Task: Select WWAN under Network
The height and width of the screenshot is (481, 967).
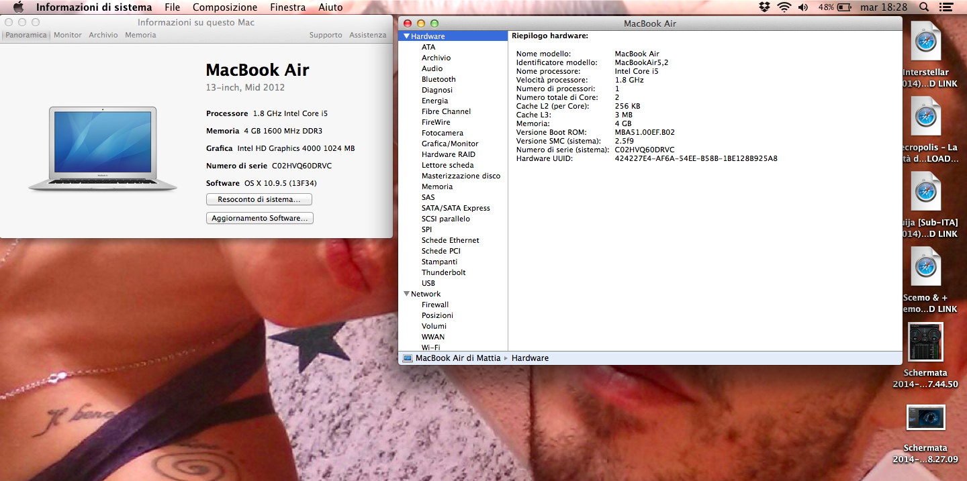Action: click(x=433, y=337)
